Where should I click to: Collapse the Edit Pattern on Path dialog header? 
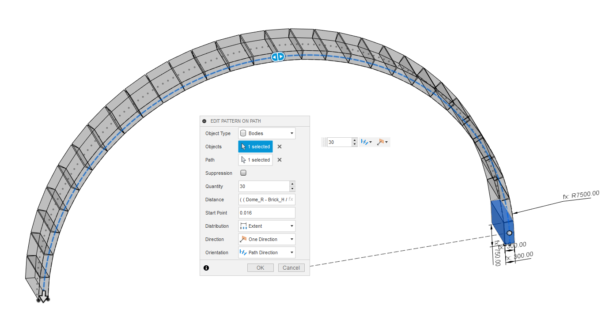pos(204,120)
